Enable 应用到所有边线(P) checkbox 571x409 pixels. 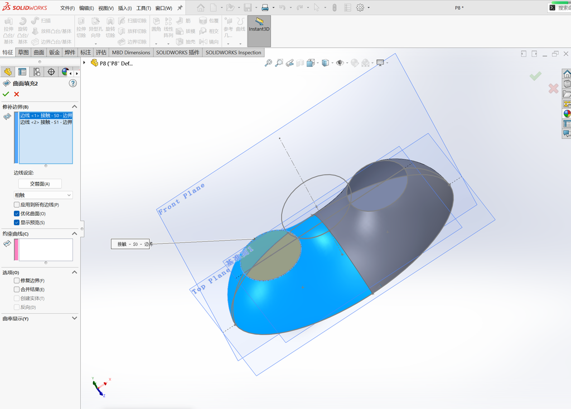click(17, 205)
